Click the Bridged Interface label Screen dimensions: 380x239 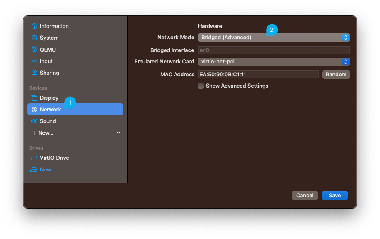pyautogui.click(x=172, y=50)
